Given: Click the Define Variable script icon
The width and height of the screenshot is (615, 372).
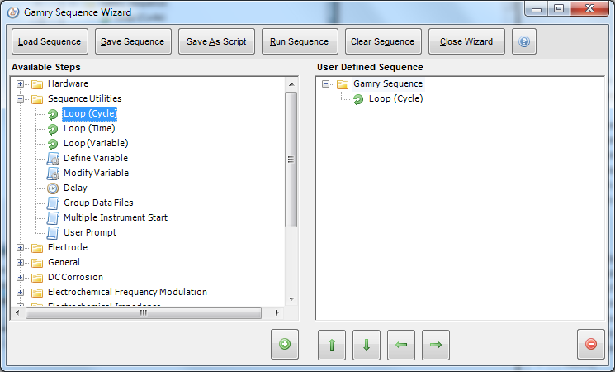Looking at the screenshot, I should (53, 158).
